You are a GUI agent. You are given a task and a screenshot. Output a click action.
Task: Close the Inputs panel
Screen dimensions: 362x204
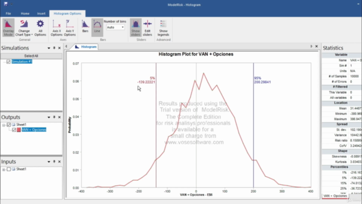[x=59, y=161]
